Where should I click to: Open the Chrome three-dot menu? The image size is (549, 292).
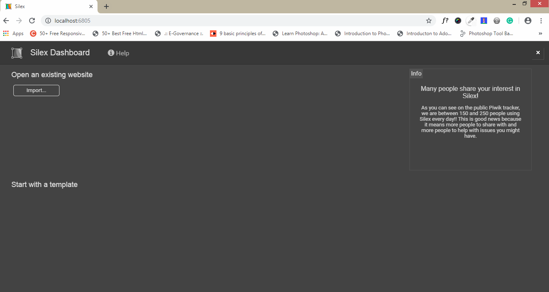[541, 21]
